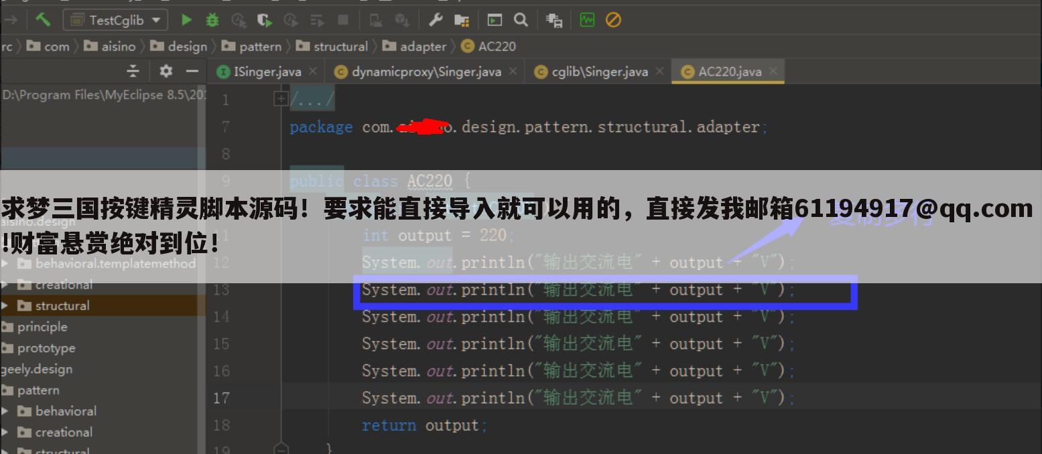The height and width of the screenshot is (454, 1042).
Task: Collapse all in the project panel
Action: (x=133, y=71)
